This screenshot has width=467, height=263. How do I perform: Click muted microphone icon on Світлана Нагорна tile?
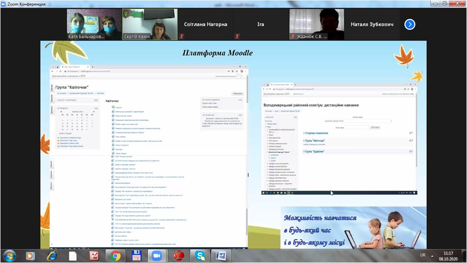(181, 36)
